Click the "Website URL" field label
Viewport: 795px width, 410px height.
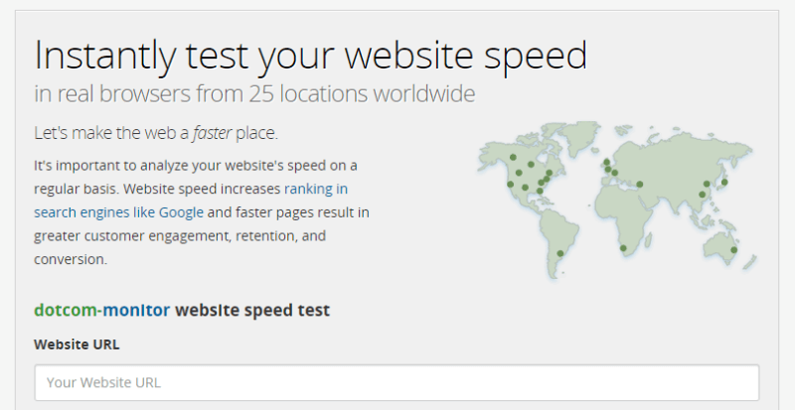coord(77,344)
